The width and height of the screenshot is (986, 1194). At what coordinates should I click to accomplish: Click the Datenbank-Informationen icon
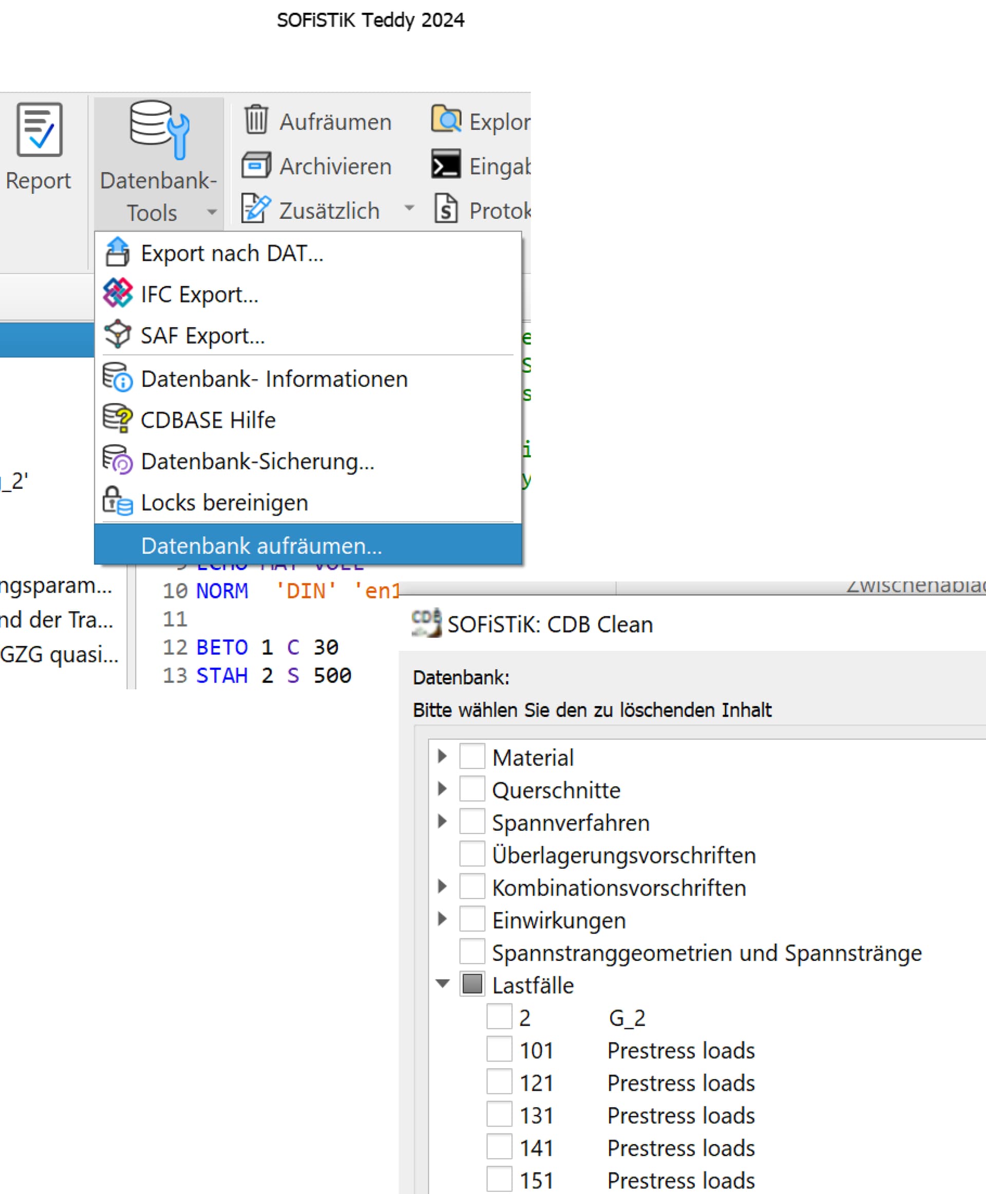tap(118, 377)
